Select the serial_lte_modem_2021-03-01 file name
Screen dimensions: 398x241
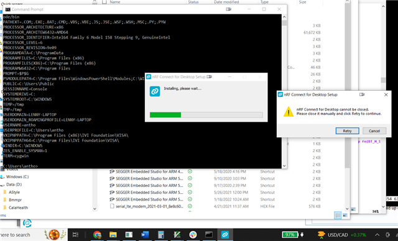click(x=149, y=206)
